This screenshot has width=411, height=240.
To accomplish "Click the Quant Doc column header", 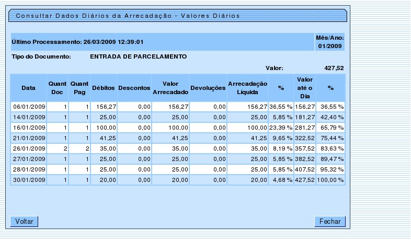I will click(x=58, y=88).
